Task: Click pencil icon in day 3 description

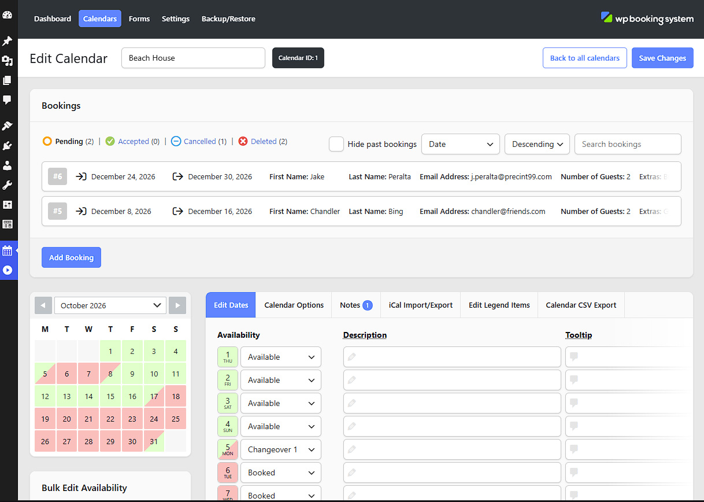Action: click(x=352, y=403)
